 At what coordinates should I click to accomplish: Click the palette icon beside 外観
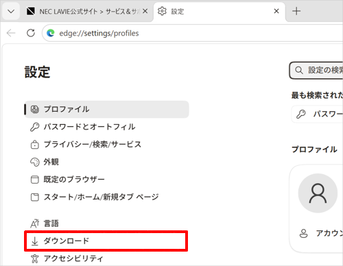click(34, 162)
